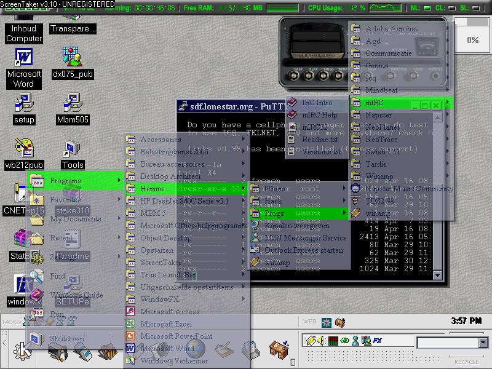Click PuTTY scrollbar down arrow
The height and width of the screenshot is (369, 492).
point(437,275)
